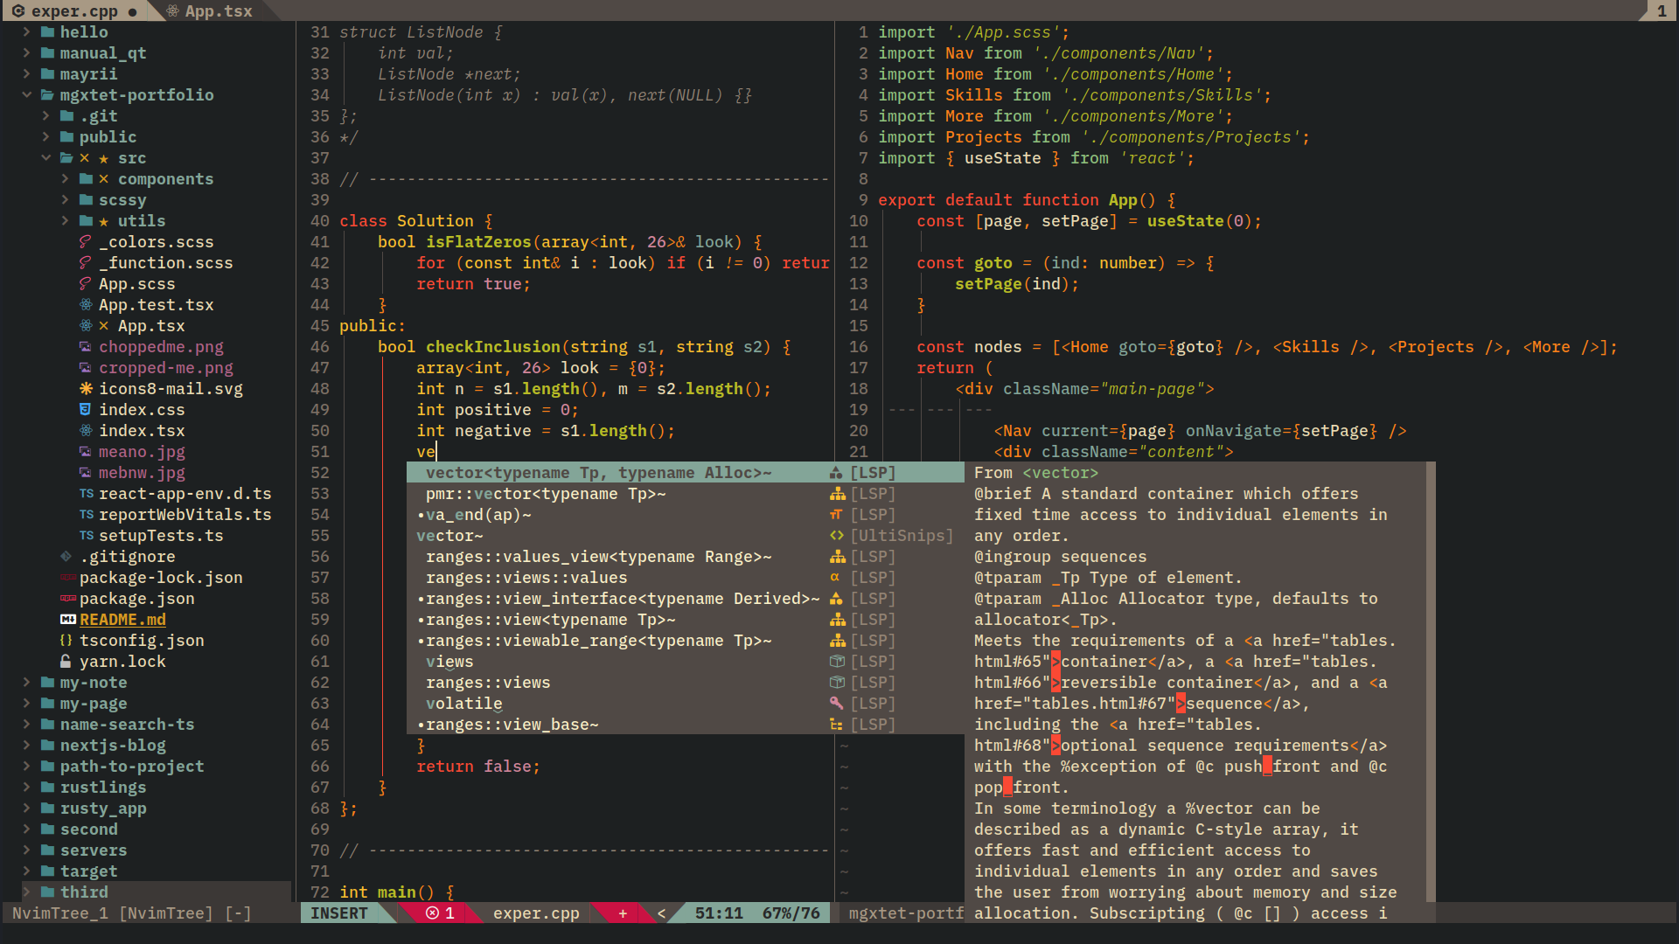Click on isFlatZeros function name
This screenshot has height=944, width=1679.
coord(478,241)
